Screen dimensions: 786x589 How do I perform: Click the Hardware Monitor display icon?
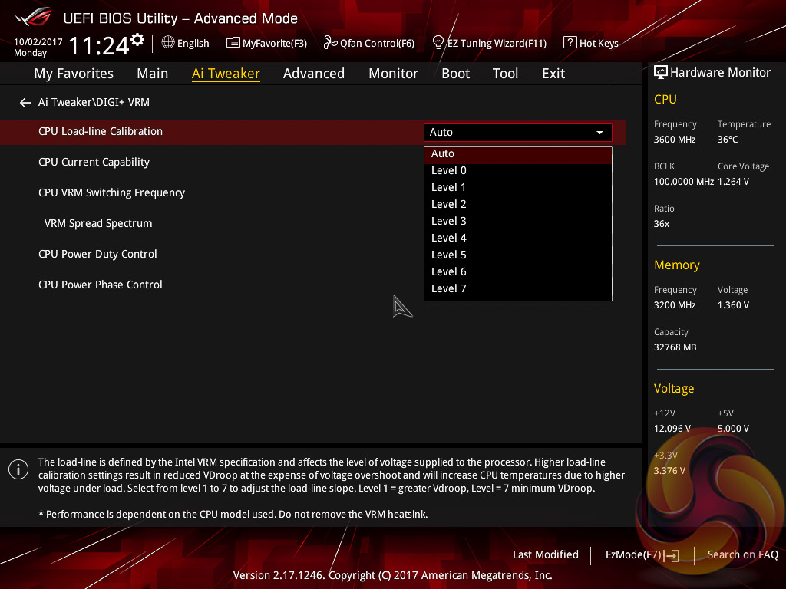coord(661,73)
